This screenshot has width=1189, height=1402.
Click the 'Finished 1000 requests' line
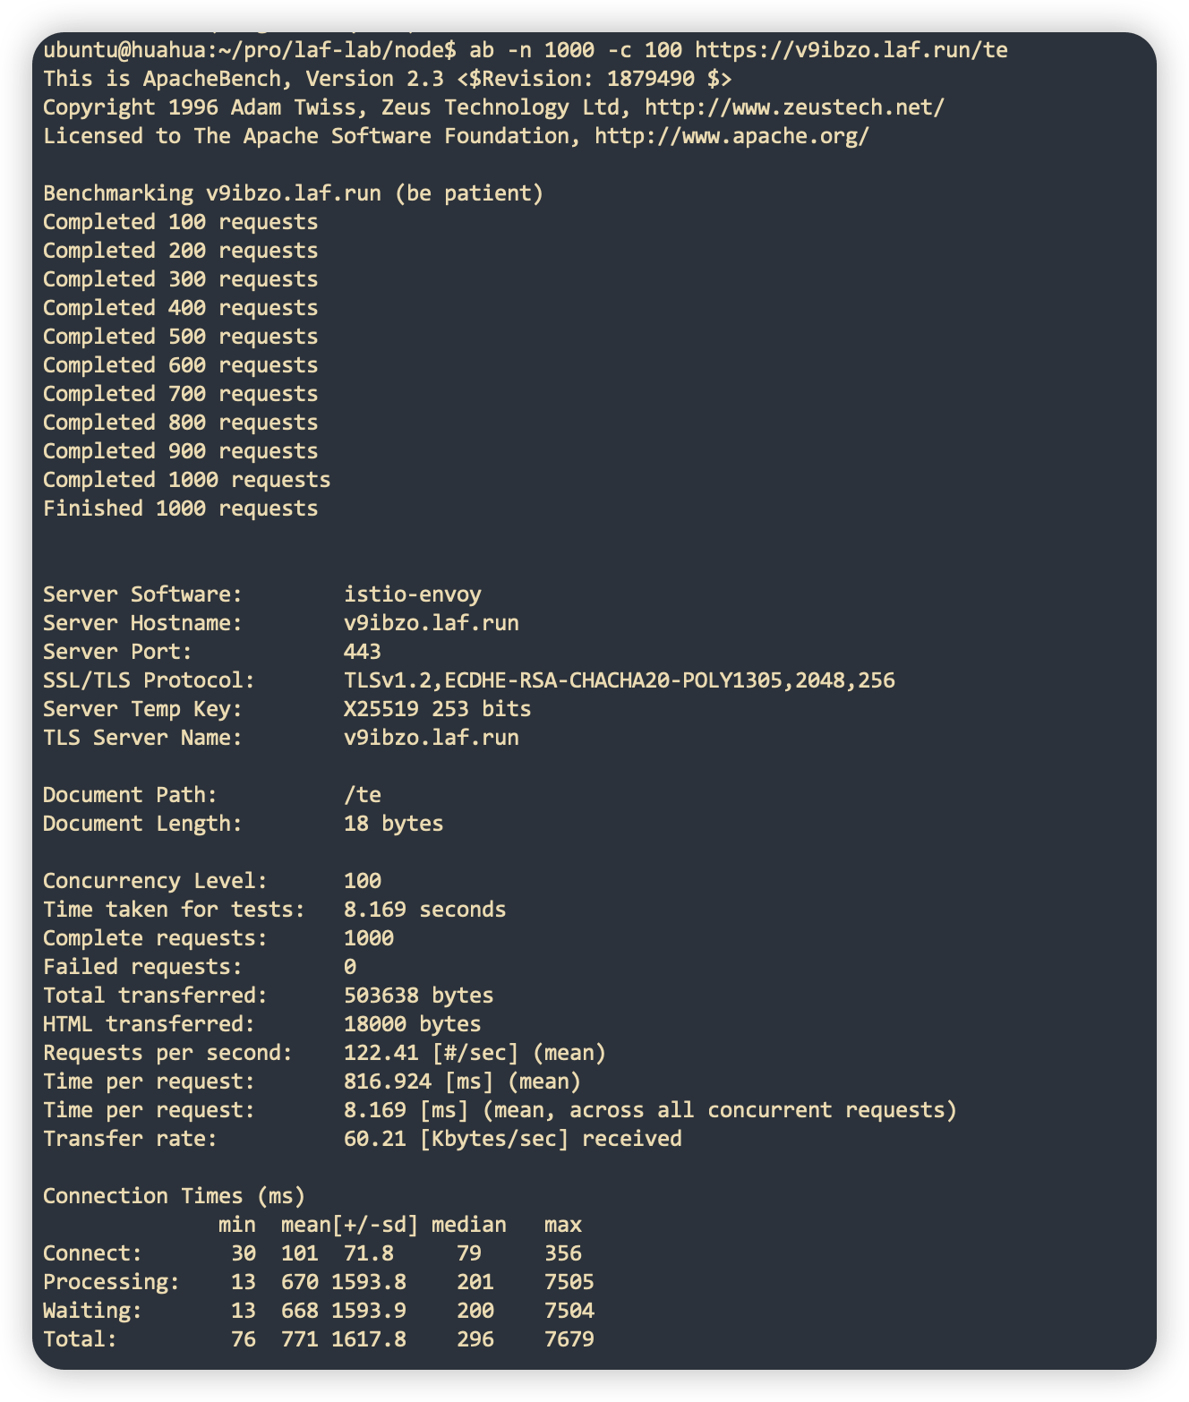tap(180, 509)
